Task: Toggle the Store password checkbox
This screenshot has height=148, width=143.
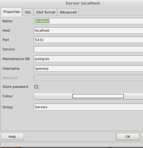Action: click(x=36, y=87)
